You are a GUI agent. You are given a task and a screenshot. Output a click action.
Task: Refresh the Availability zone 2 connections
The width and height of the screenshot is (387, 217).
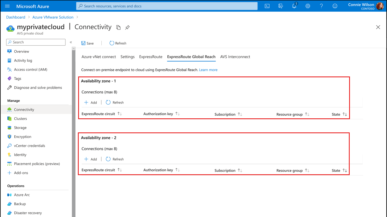115,159
